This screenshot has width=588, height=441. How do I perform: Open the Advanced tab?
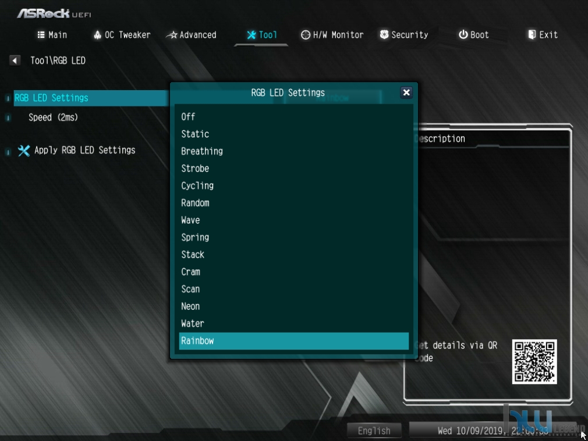(192, 35)
